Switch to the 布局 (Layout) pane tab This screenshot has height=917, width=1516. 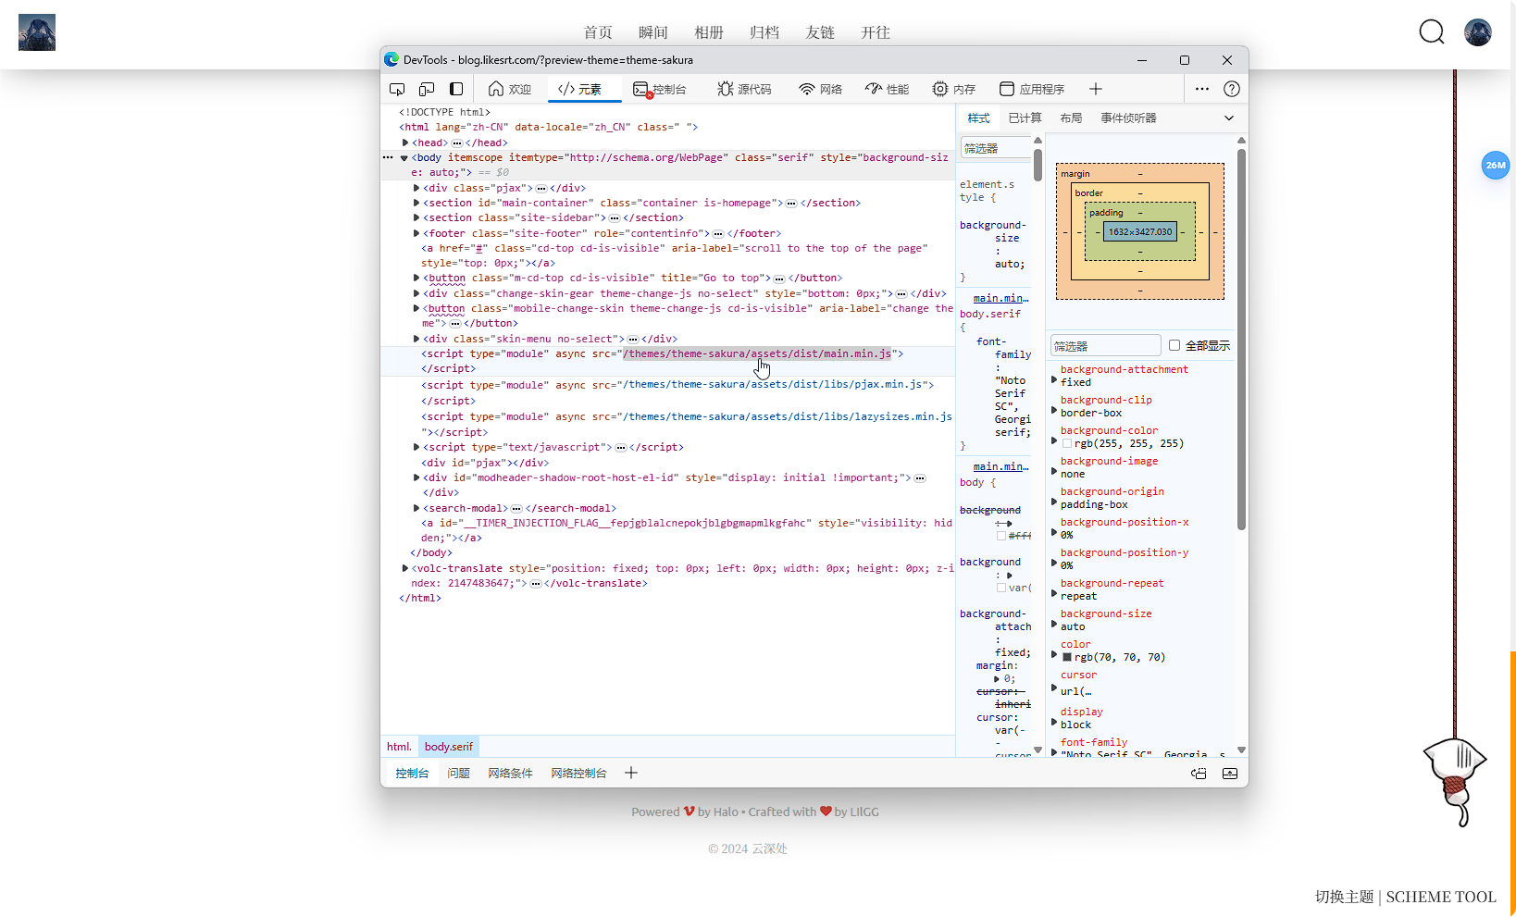tap(1071, 118)
